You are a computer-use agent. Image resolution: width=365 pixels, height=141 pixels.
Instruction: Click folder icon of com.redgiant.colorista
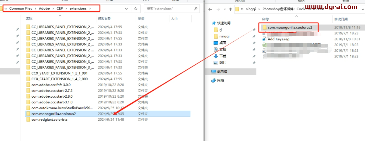pyautogui.click(x=28, y=119)
